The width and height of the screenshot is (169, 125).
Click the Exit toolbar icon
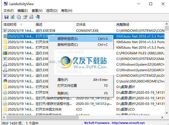coord(38,17)
